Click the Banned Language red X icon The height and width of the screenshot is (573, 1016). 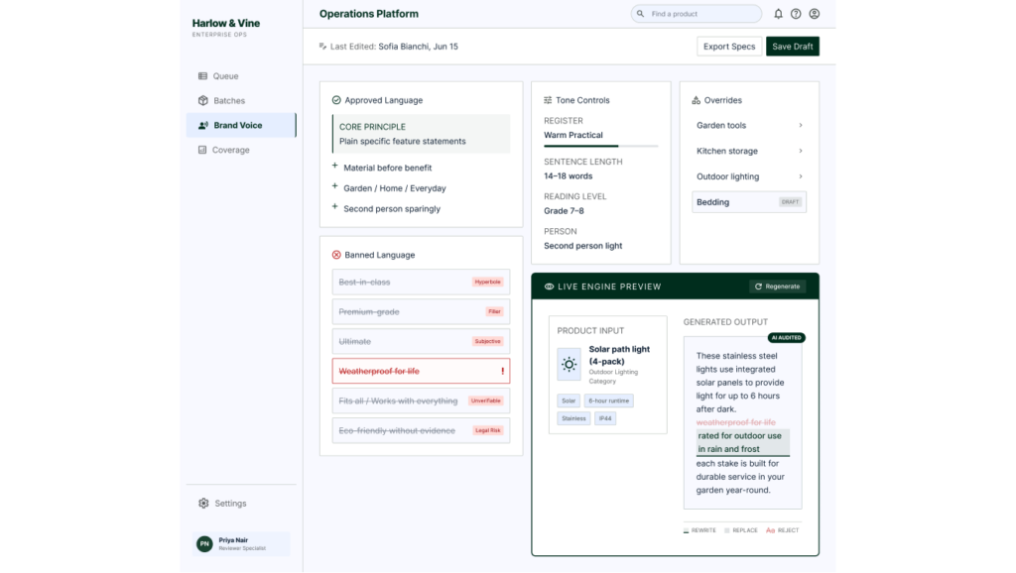pyautogui.click(x=336, y=255)
